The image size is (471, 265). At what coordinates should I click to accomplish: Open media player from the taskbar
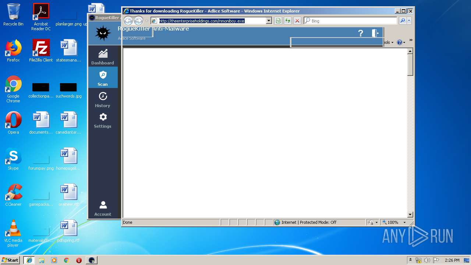point(54,260)
